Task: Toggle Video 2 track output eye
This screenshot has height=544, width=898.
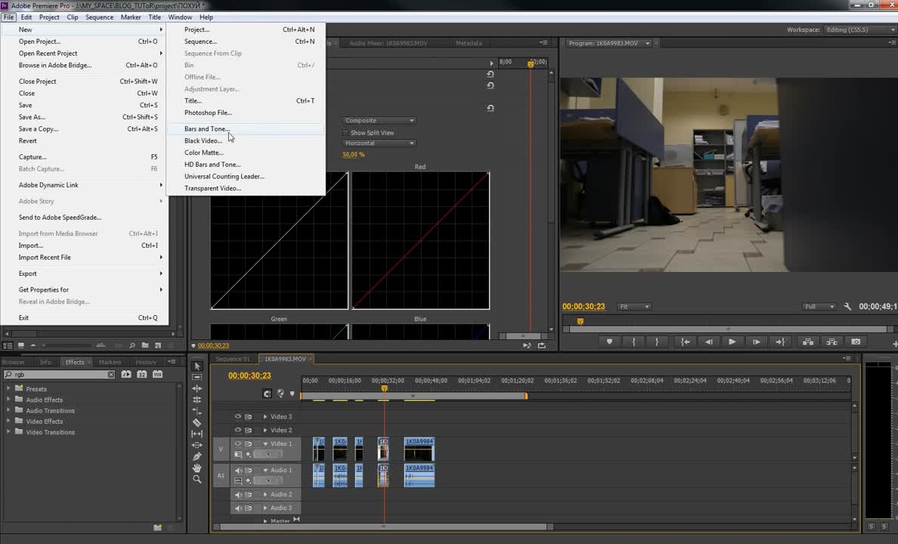Action: [237, 430]
